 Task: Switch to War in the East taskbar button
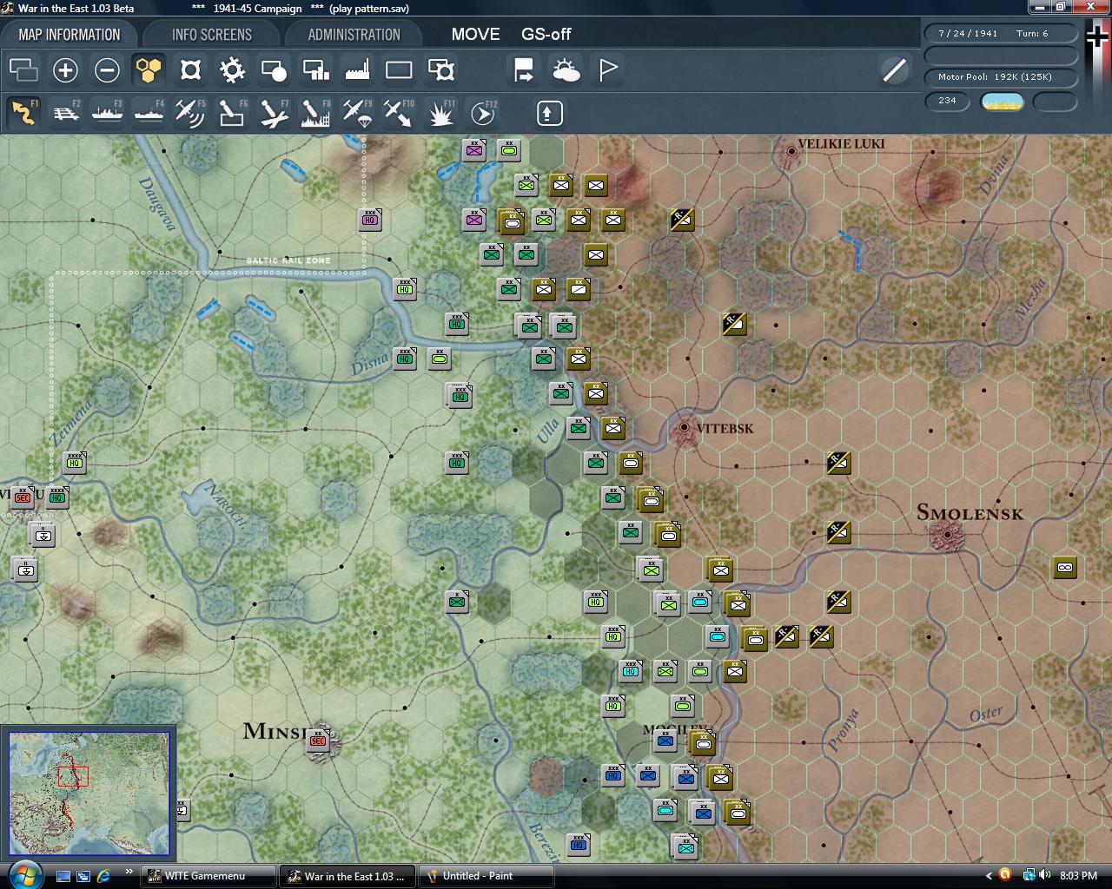click(347, 876)
